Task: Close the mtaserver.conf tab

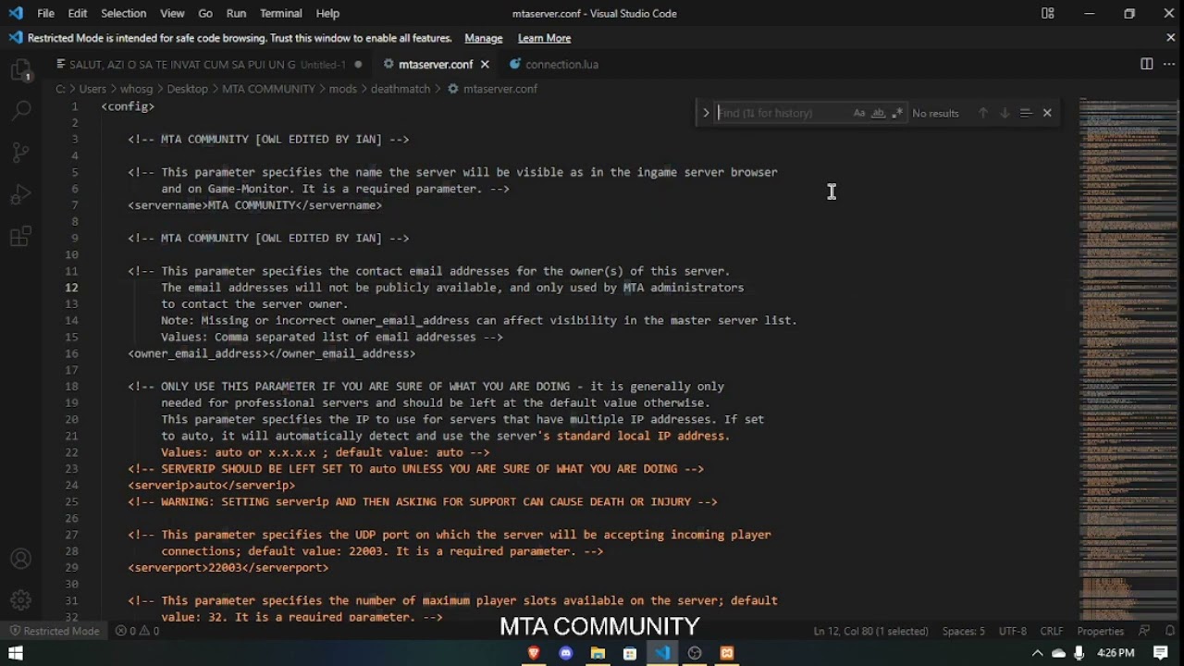Action: pos(485,65)
